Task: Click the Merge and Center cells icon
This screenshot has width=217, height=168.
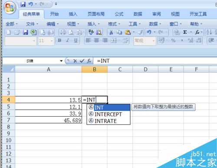Action: [x=114, y=40]
